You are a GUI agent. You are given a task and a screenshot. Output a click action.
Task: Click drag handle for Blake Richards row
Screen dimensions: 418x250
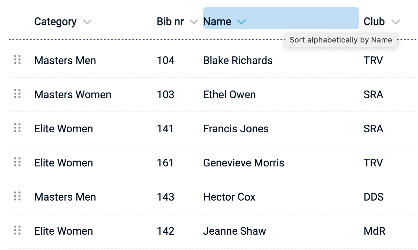click(x=17, y=60)
